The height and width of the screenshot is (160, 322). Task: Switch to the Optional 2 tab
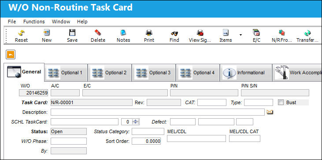point(109,73)
